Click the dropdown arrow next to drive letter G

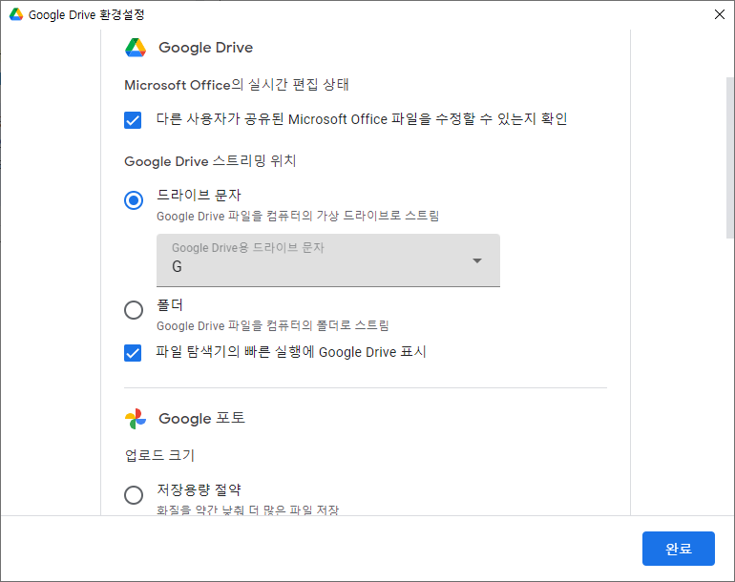click(x=477, y=260)
